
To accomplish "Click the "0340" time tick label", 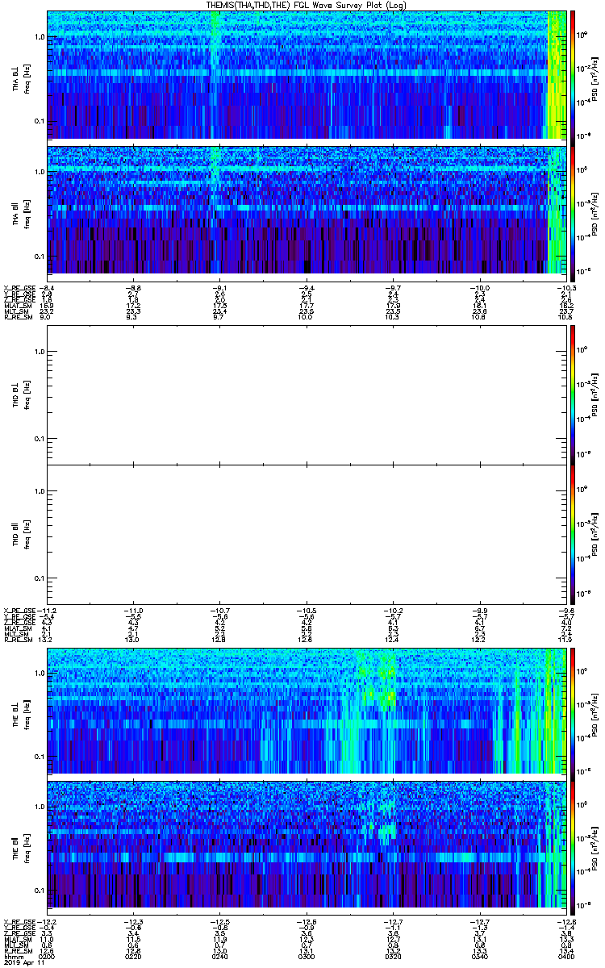I will click(x=482, y=957).
